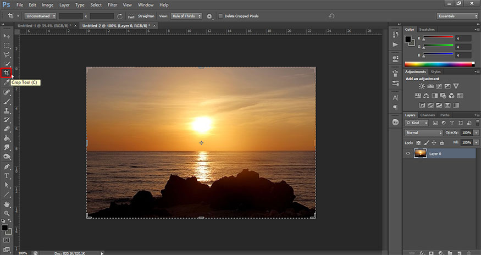Open the Filter menu
Image resolution: width=481 pixels, height=255 pixels.
tap(112, 5)
